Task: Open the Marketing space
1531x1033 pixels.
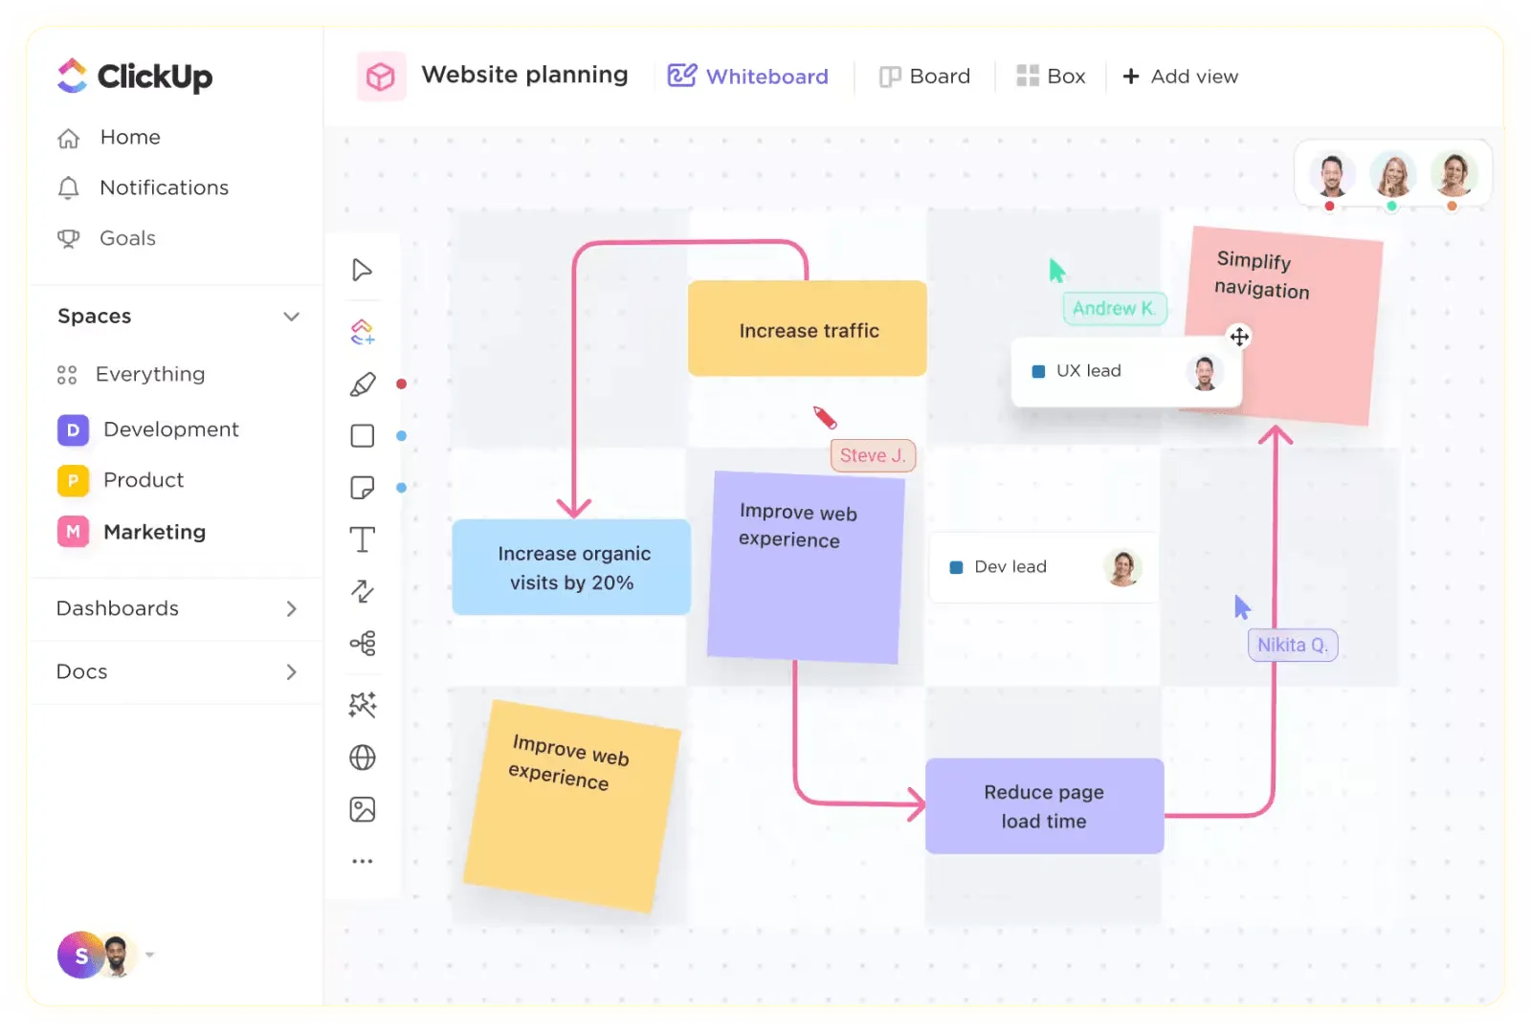Action: [155, 532]
